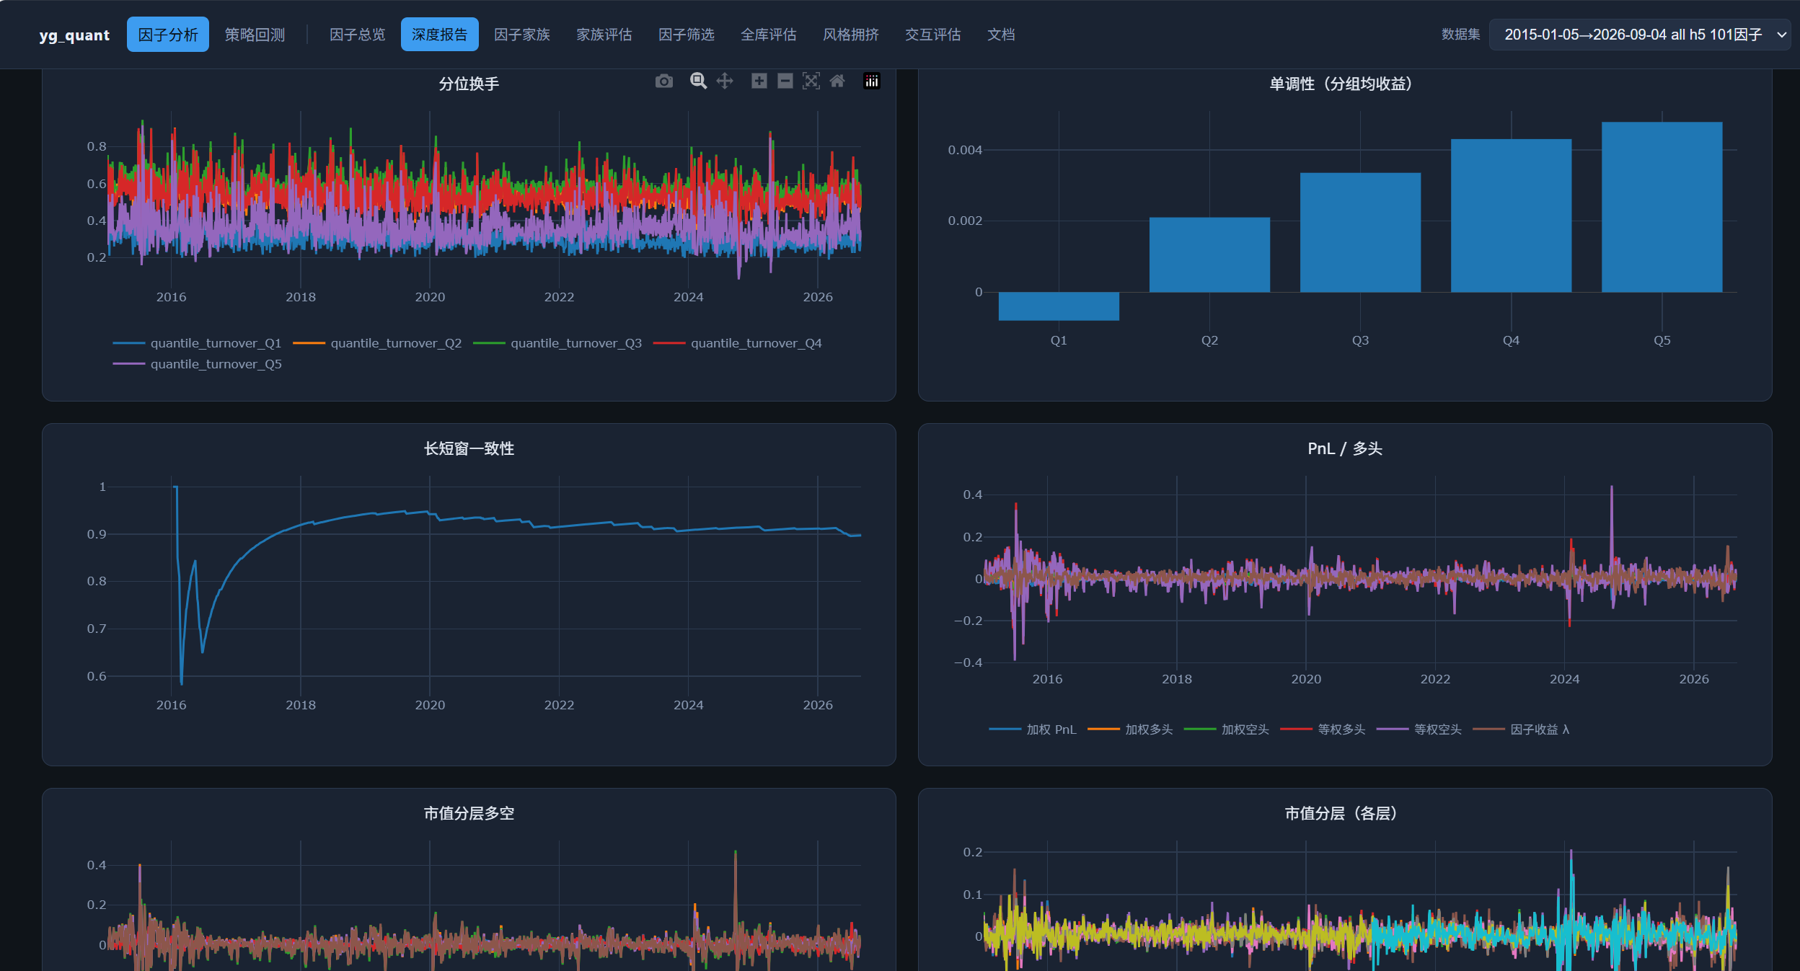Click the Q4 bar in 单调性 chart

[1511, 216]
